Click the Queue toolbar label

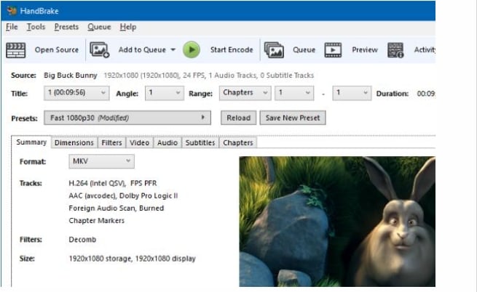pos(304,50)
